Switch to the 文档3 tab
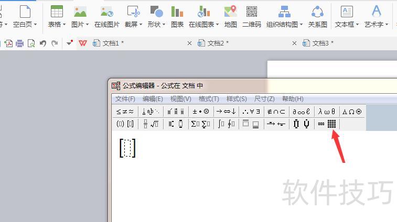Screen dimensions: 397x222 [x=349, y=43]
